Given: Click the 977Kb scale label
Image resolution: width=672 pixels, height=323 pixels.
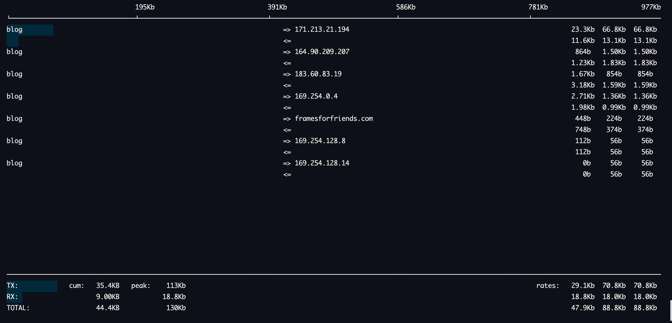Looking at the screenshot, I should (x=651, y=7).
